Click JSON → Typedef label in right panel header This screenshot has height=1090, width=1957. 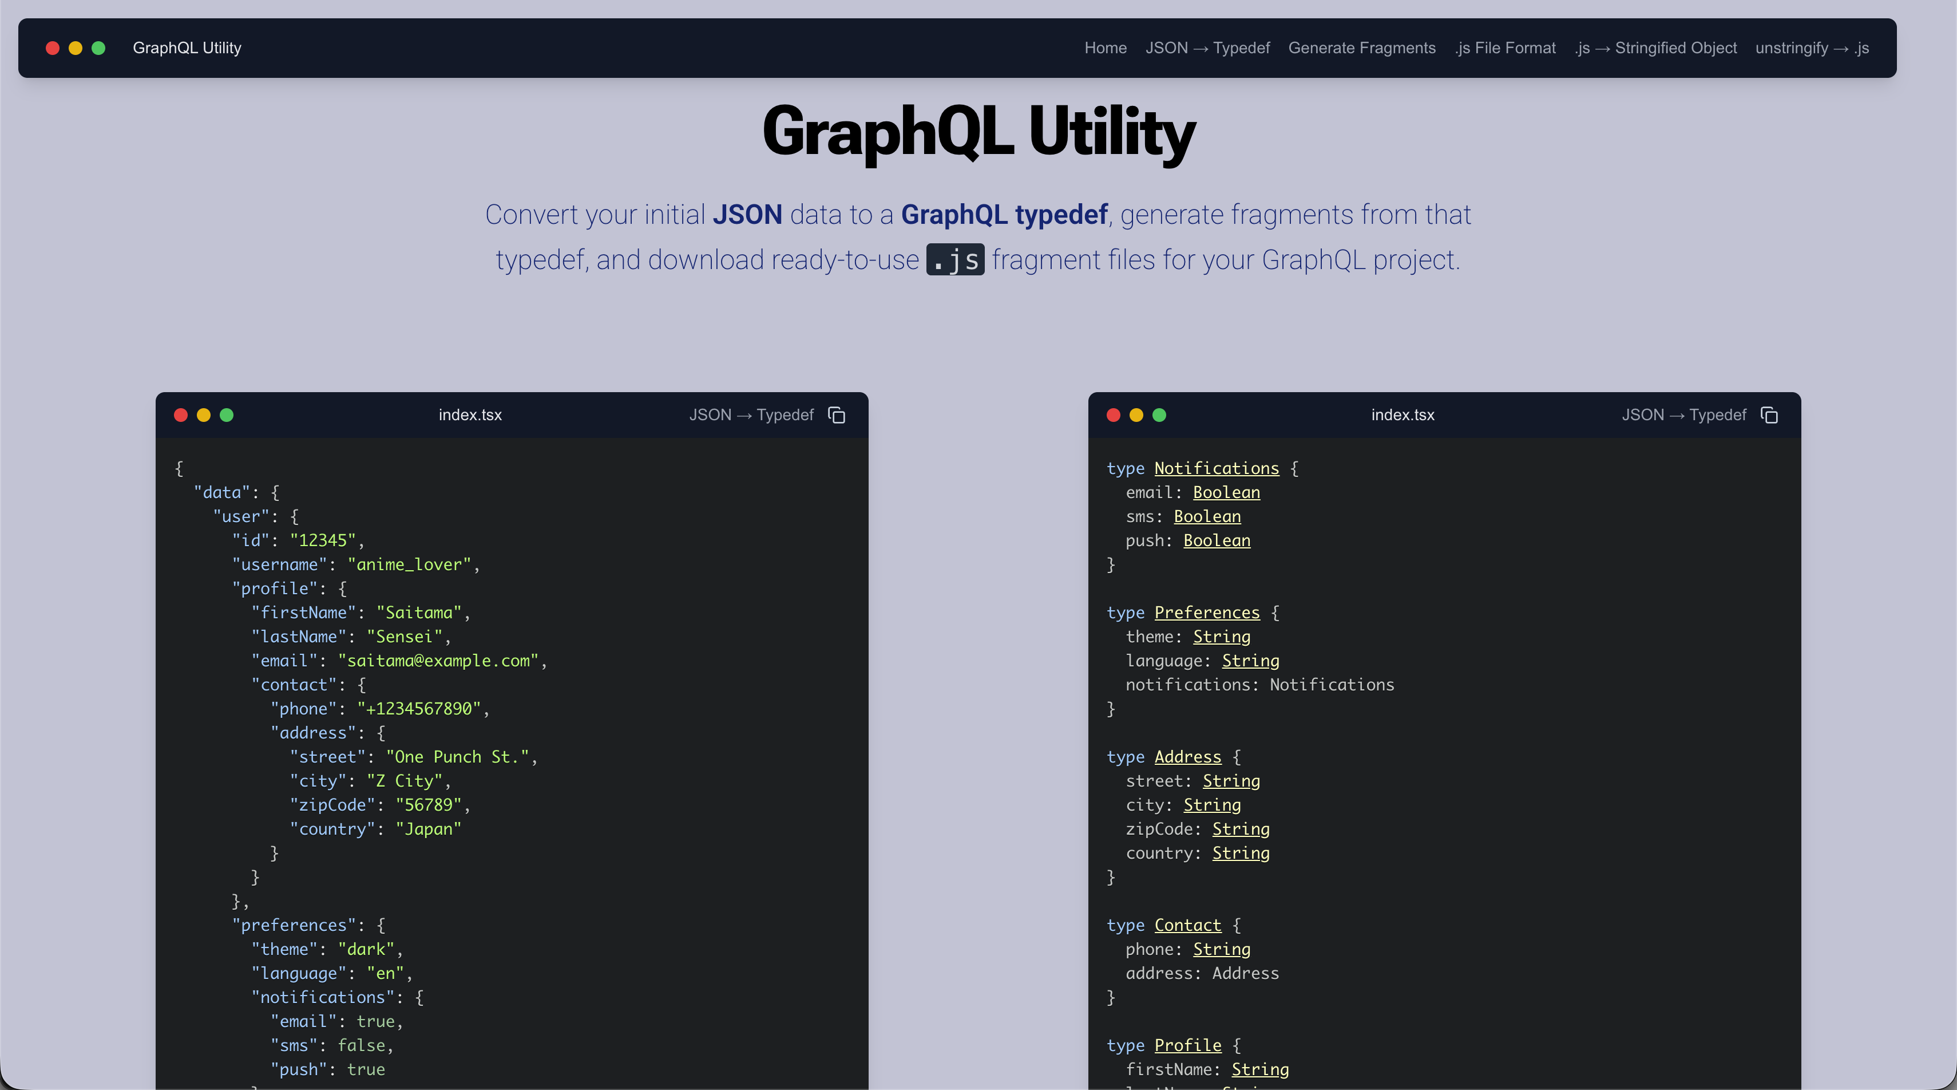(x=1684, y=415)
